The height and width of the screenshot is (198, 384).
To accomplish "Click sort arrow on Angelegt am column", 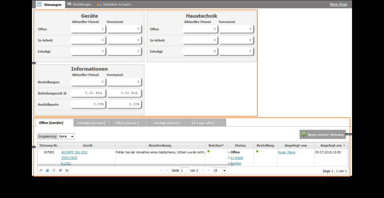I will 344,145.
